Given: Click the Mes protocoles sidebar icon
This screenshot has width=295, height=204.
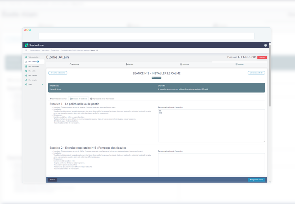Looking at the screenshot, I should click(x=26, y=66).
